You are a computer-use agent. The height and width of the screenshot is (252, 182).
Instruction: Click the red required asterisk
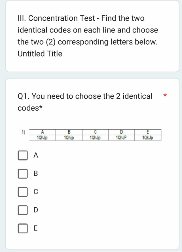pyautogui.click(x=166, y=95)
